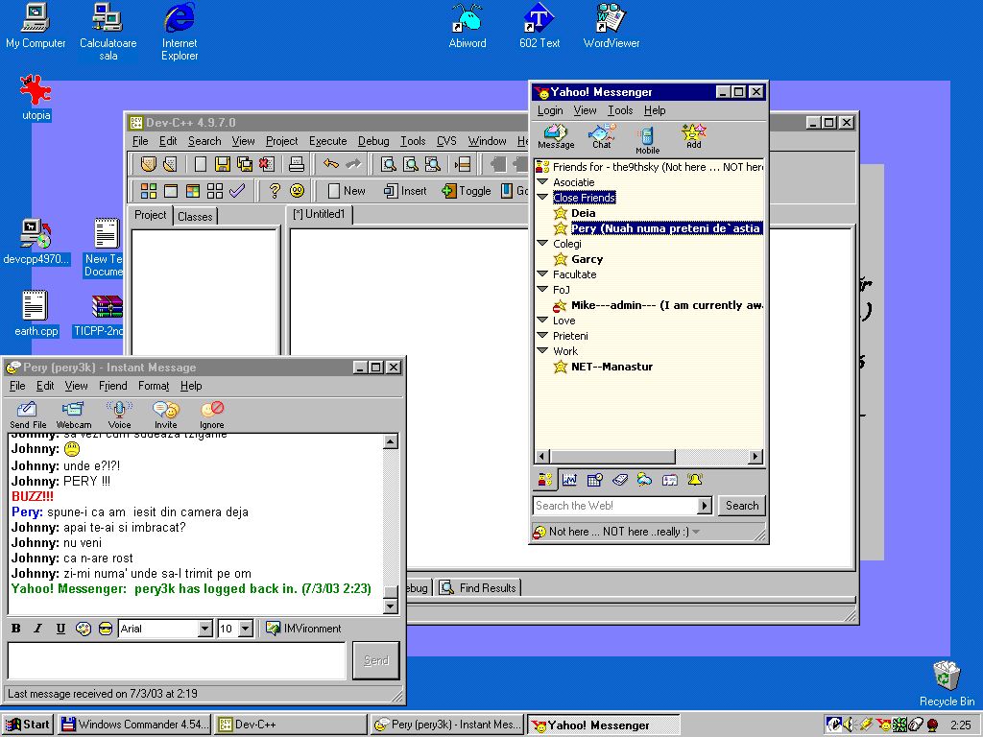Switch to the Find Results tab in Dev-C++
The height and width of the screenshot is (737, 983).
(x=479, y=588)
